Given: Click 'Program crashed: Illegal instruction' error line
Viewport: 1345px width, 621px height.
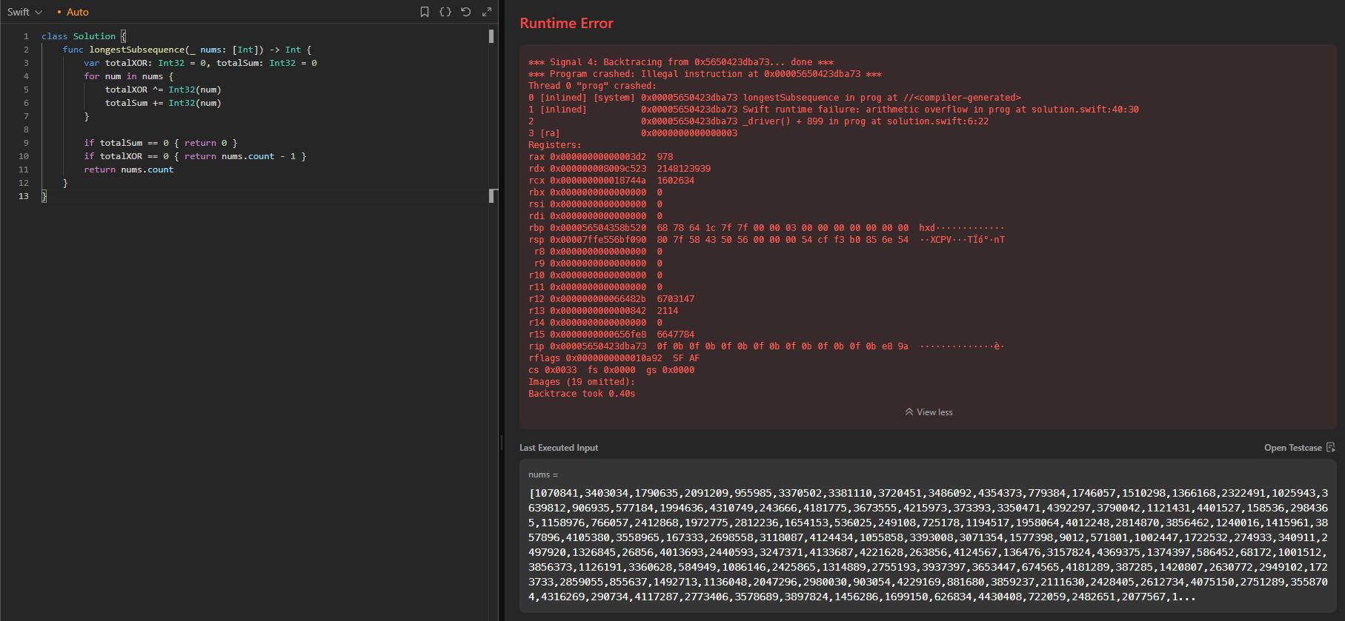Looking at the screenshot, I should 705,74.
